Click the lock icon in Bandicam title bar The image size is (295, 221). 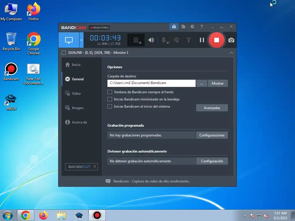coord(174,27)
